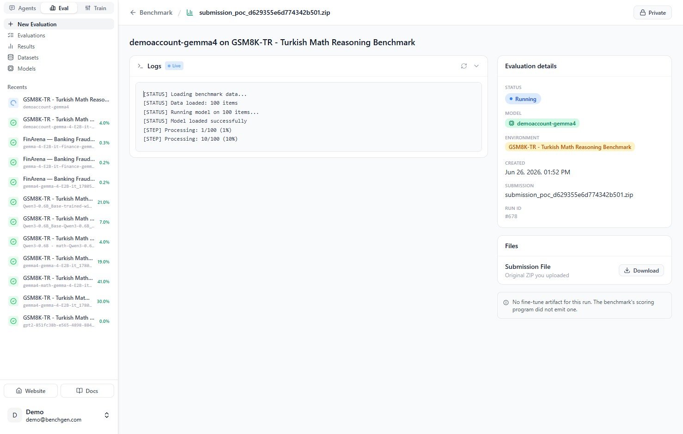
Task: Click the D avatar for Demo account
Action: click(x=15, y=415)
